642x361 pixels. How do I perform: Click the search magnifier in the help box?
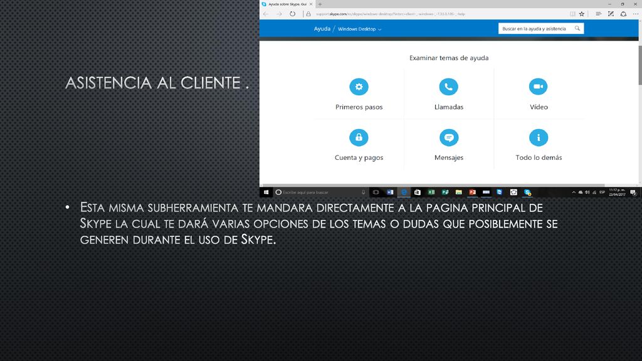coord(577,28)
